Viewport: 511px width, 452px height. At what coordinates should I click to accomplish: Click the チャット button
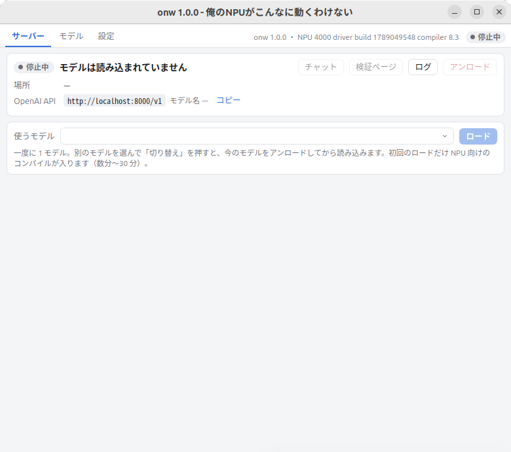[x=320, y=67]
